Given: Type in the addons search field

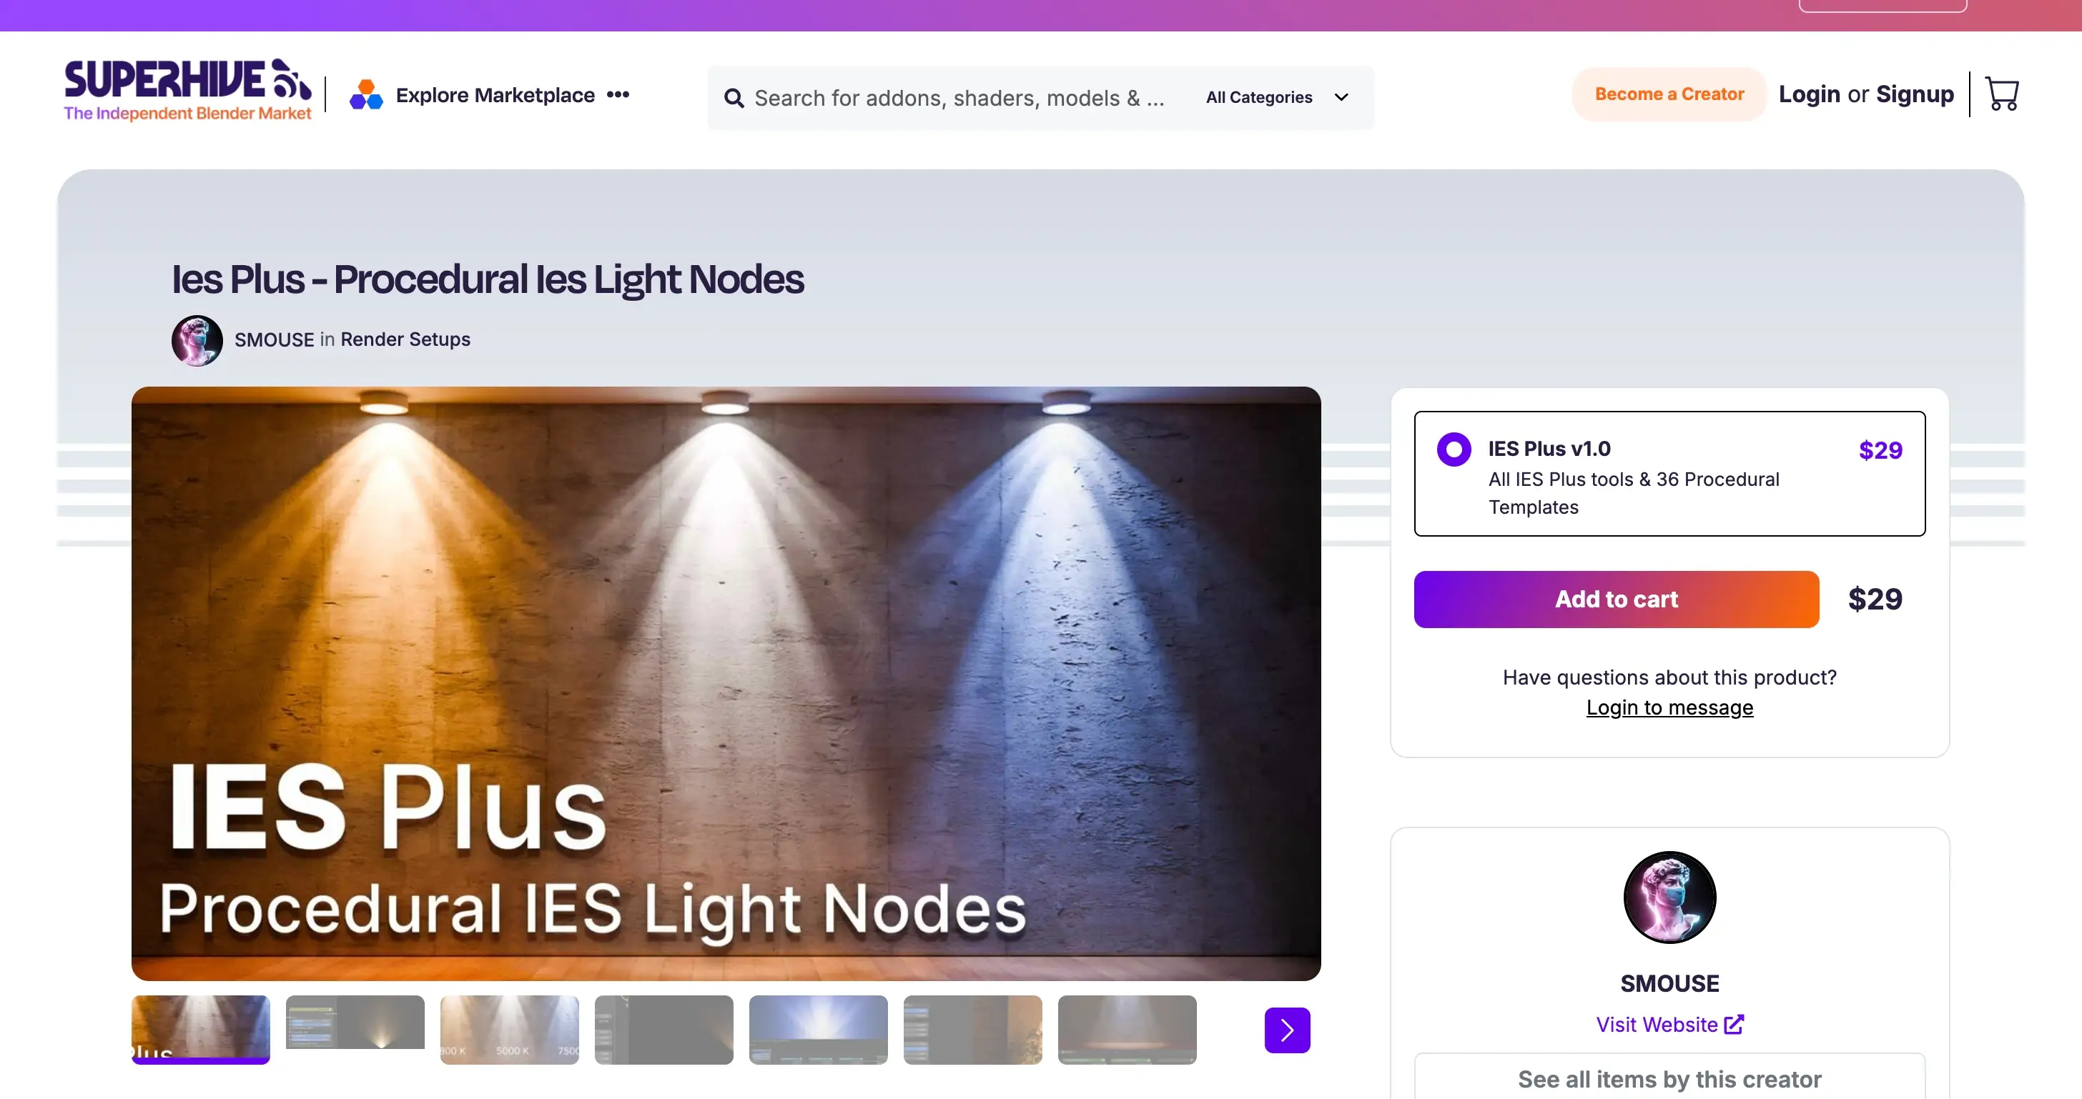Looking at the screenshot, I should tap(959, 99).
